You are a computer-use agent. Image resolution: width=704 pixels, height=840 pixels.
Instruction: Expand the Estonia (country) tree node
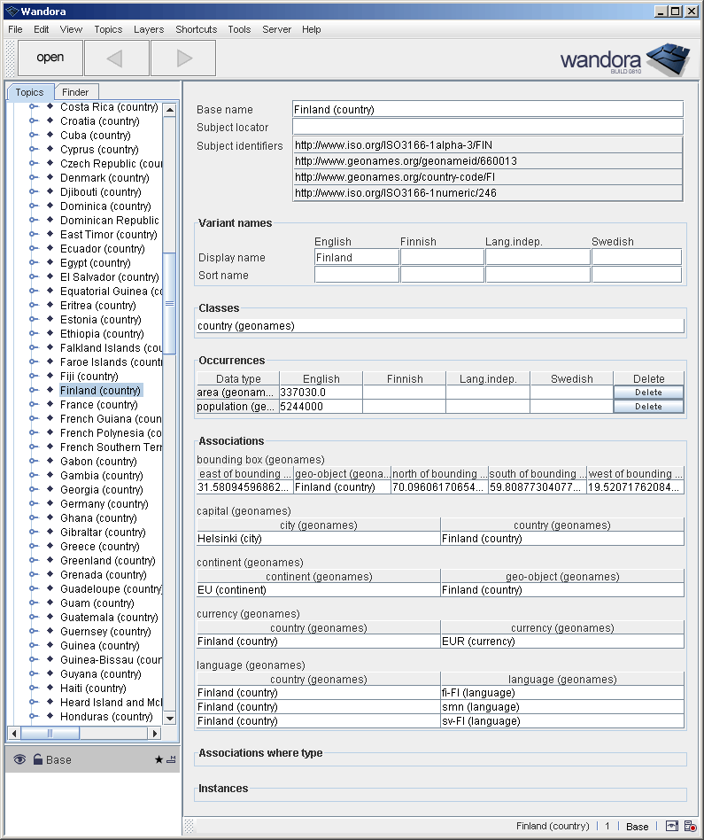point(34,319)
